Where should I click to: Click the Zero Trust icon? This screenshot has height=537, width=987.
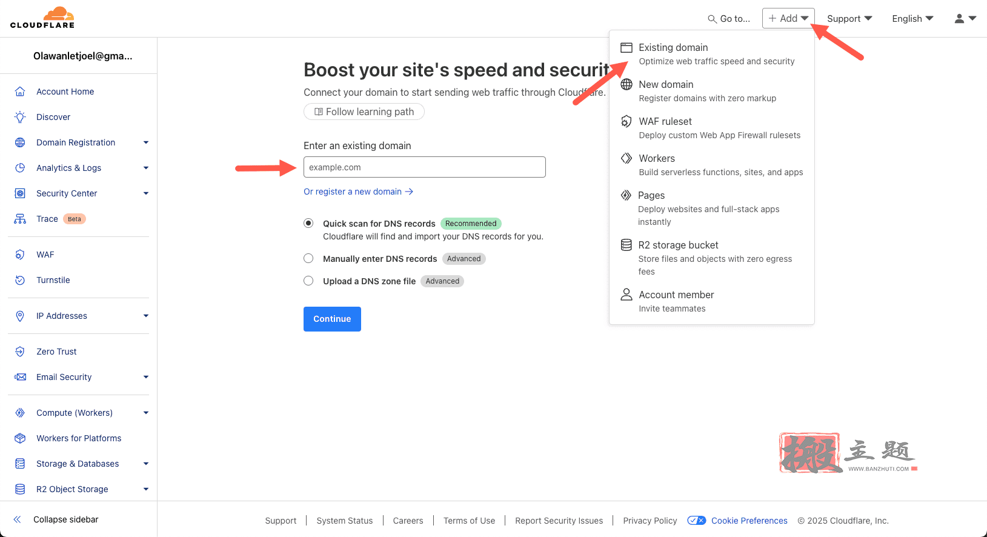(x=20, y=352)
